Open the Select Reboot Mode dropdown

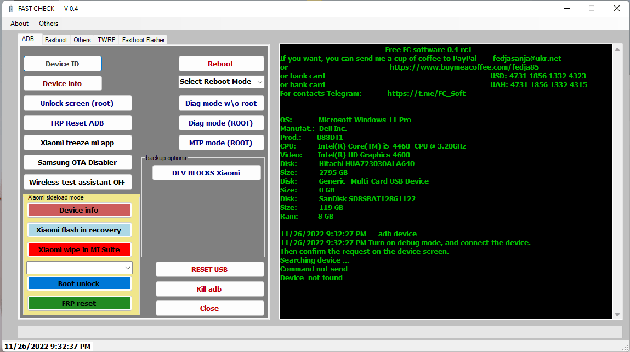click(221, 81)
